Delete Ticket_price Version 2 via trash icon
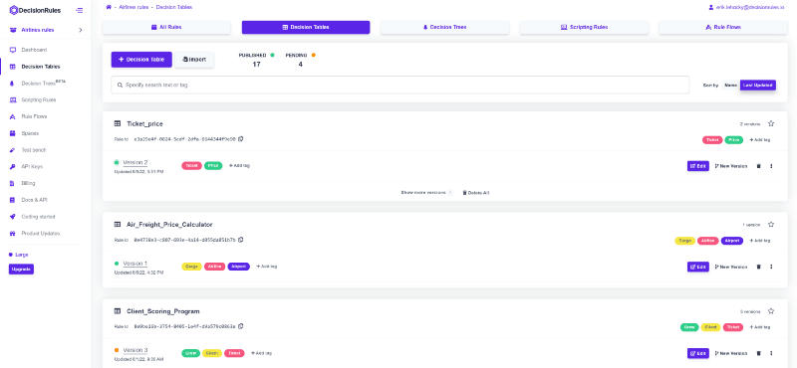797x368 pixels. point(759,166)
